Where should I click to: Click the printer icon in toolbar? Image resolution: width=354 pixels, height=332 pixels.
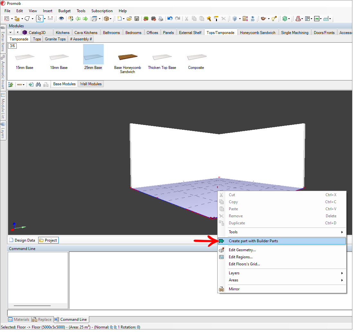pyautogui.click(x=161, y=19)
